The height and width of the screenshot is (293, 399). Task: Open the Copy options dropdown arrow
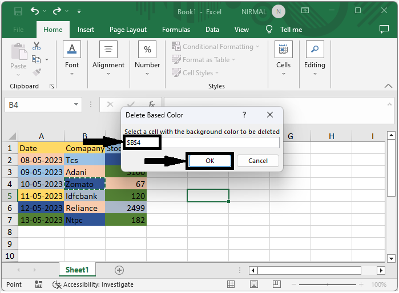[47, 59]
